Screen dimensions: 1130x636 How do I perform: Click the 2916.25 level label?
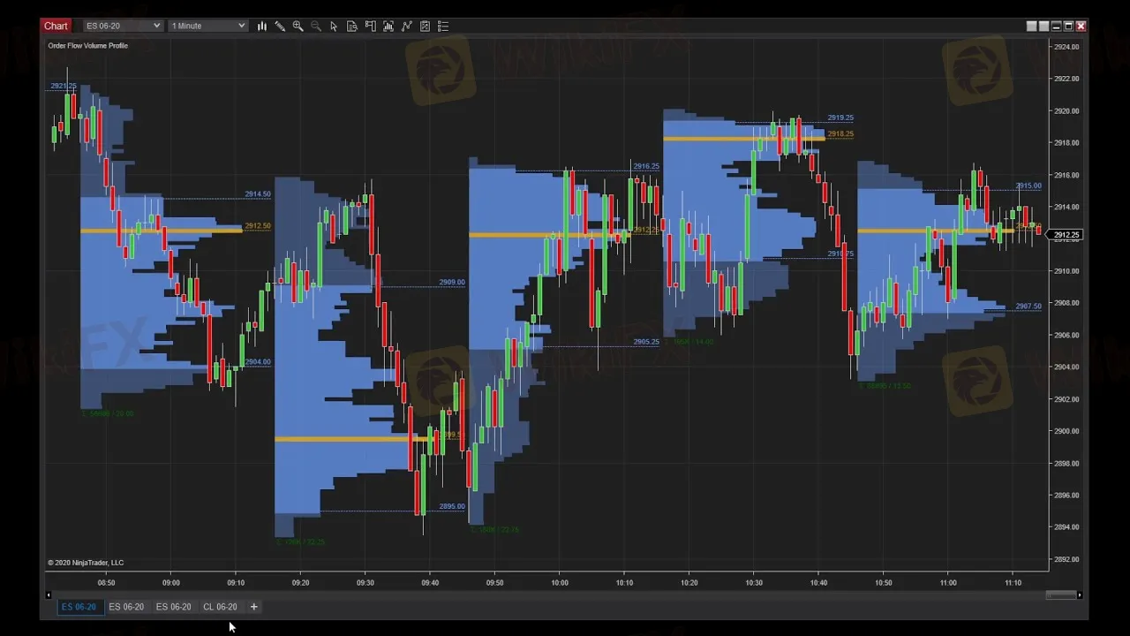click(x=646, y=166)
